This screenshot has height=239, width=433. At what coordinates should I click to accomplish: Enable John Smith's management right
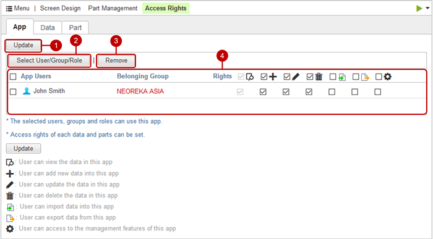coord(377,92)
